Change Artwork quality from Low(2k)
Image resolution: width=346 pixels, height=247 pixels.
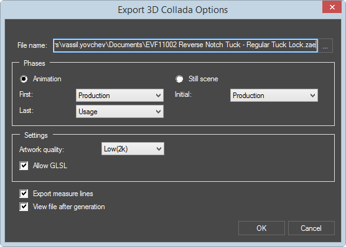(x=133, y=149)
